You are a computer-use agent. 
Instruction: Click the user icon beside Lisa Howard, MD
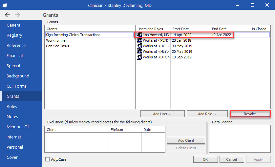click(x=139, y=35)
